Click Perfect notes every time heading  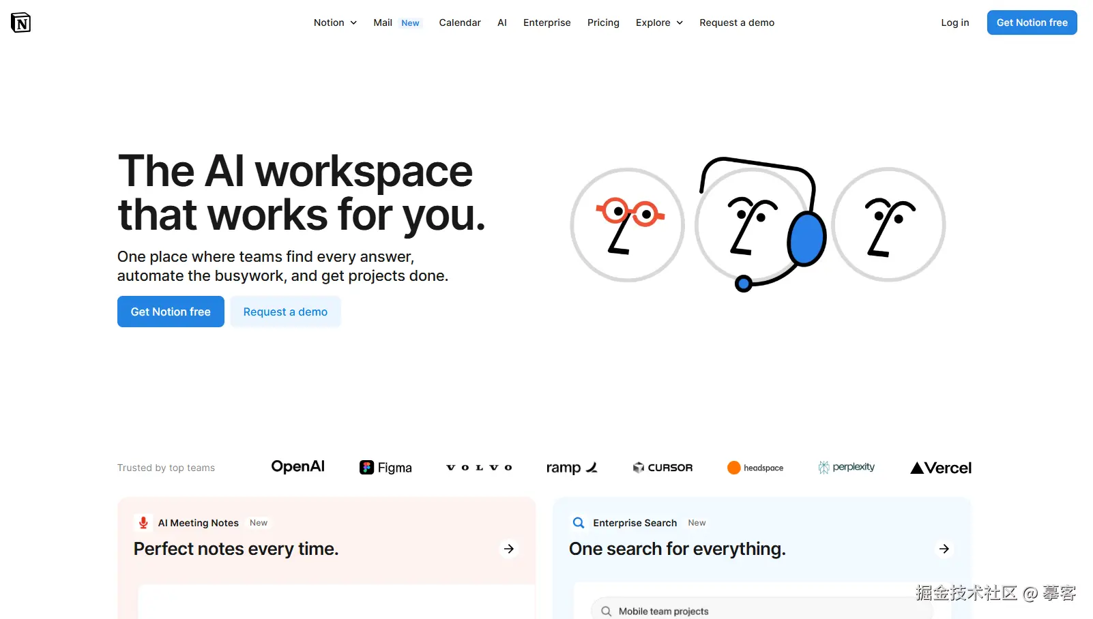(x=236, y=549)
